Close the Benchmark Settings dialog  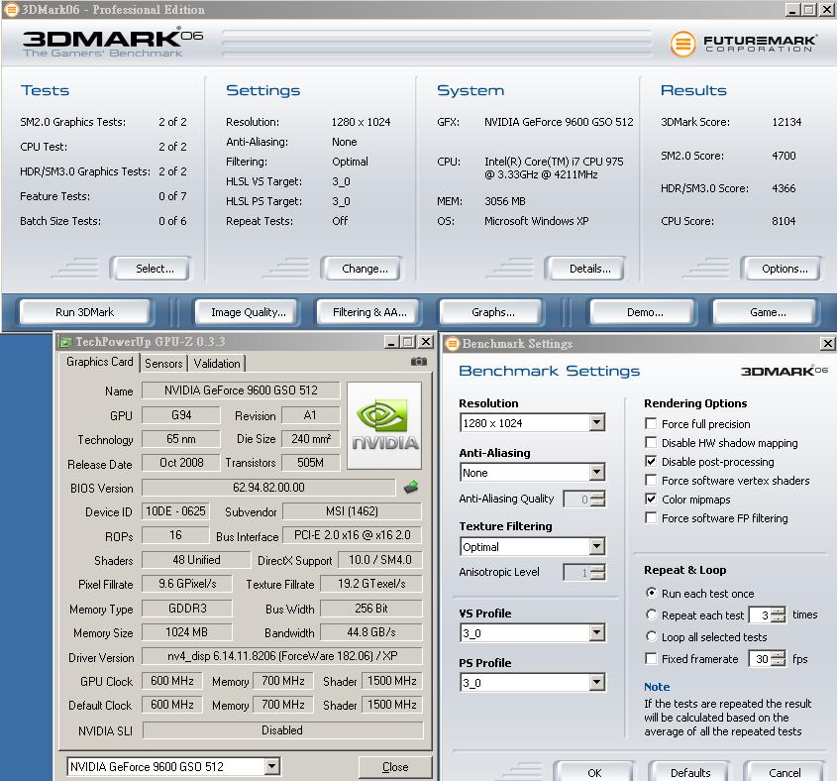point(827,344)
